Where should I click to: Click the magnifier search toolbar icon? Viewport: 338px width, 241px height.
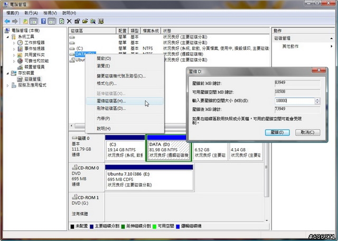pyautogui.click(x=93, y=21)
